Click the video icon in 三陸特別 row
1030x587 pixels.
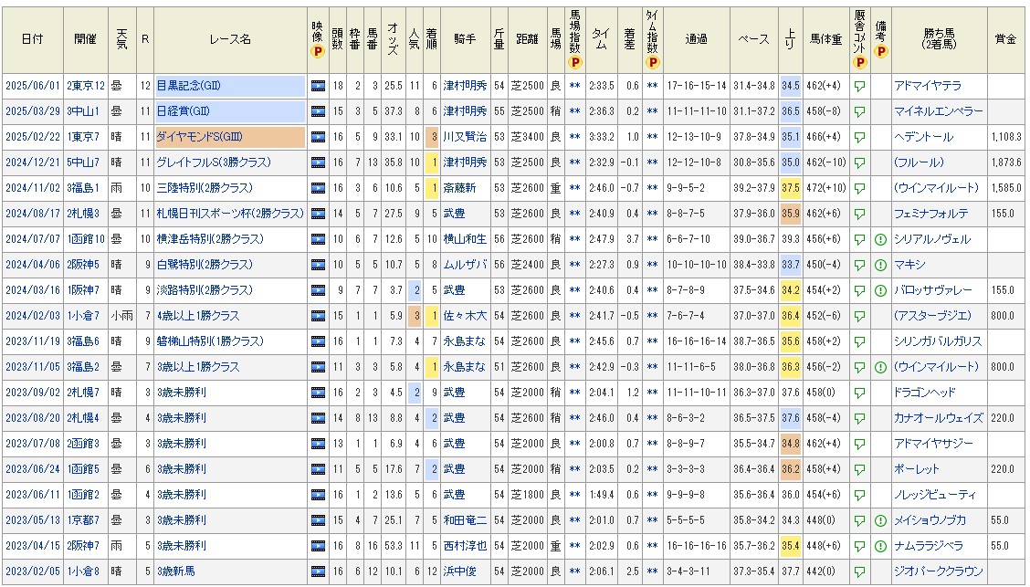318,188
